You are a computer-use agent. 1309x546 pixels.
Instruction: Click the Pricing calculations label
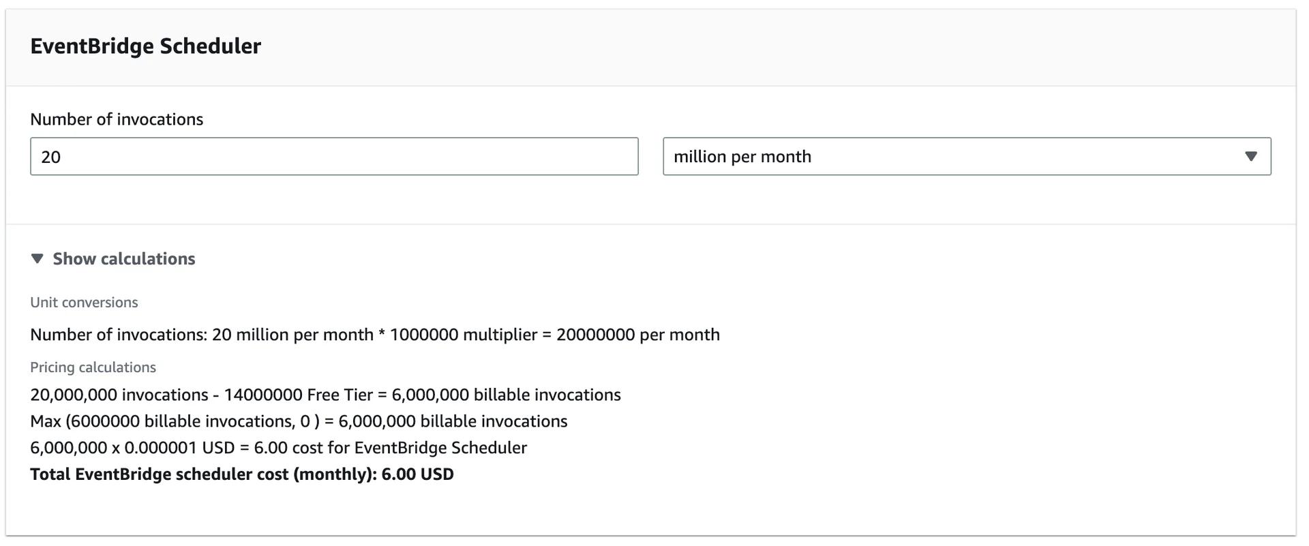[93, 367]
